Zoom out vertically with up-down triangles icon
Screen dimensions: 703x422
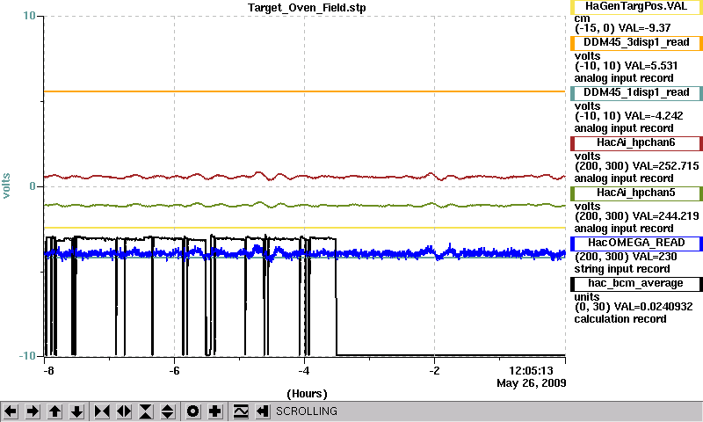[168, 411]
